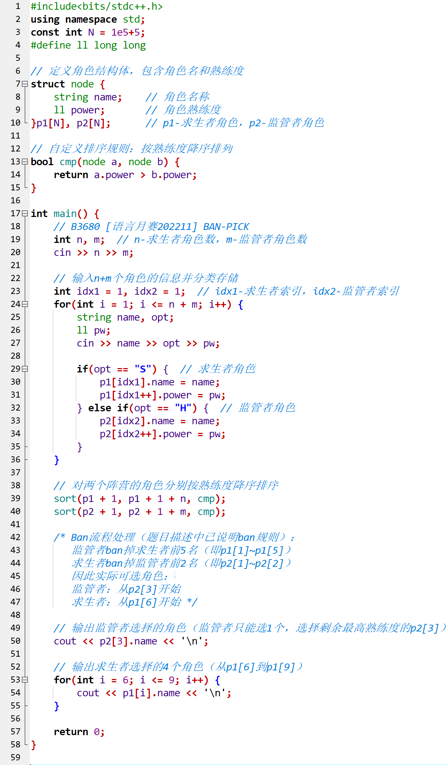Click '}p1[N], p2[N];' array declaration
This screenshot has width=448, height=765.
(70, 123)
